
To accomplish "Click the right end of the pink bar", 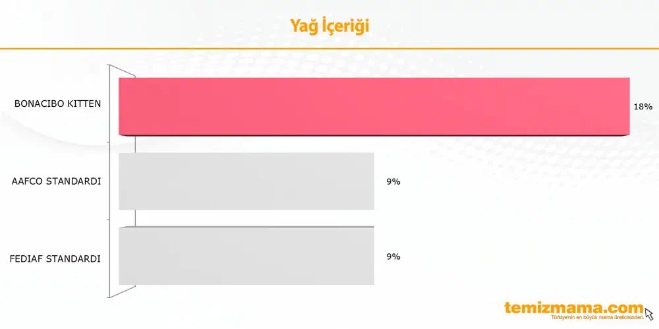I will click(x=628, y=106).
